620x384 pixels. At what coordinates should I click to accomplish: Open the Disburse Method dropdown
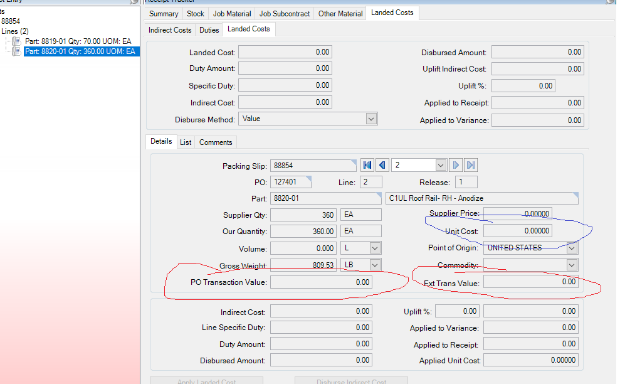371,119
